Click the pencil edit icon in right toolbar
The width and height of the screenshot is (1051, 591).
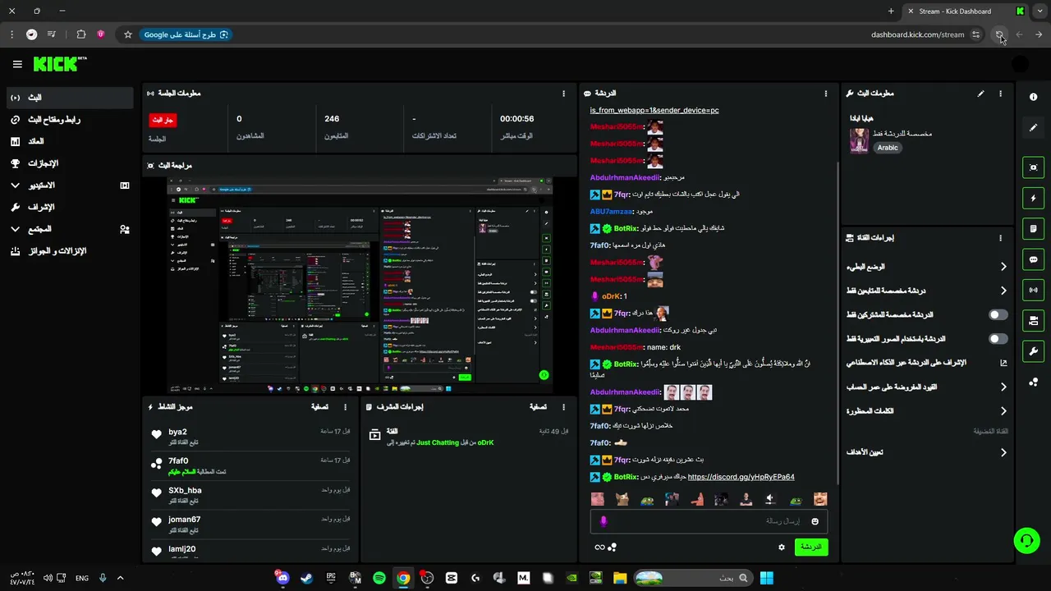1033,127
